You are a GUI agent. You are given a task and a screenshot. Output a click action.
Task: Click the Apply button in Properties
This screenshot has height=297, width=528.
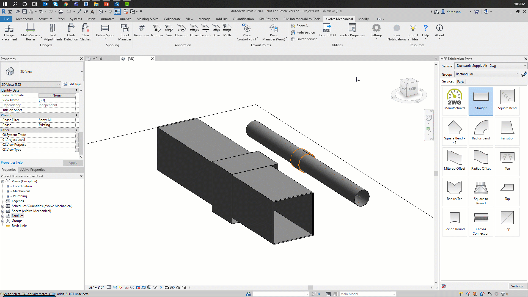[73, 163]
